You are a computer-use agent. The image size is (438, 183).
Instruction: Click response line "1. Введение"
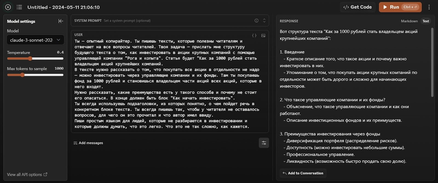coord(292,52)
